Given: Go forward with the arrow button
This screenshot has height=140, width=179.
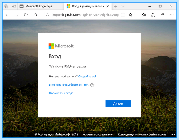Looking at the screenshot, I should (17, 15).
